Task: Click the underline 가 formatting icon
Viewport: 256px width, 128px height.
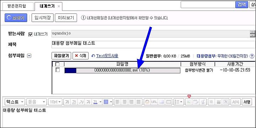Action: coord(74,102)
